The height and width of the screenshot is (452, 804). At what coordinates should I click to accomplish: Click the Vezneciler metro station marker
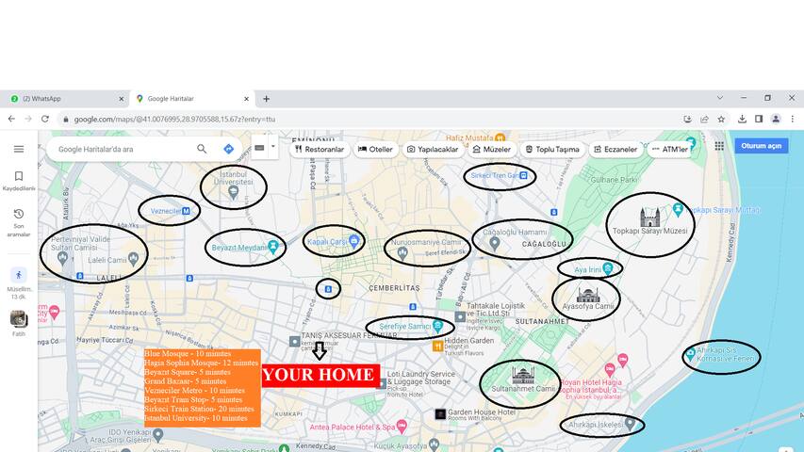[186, 211]
